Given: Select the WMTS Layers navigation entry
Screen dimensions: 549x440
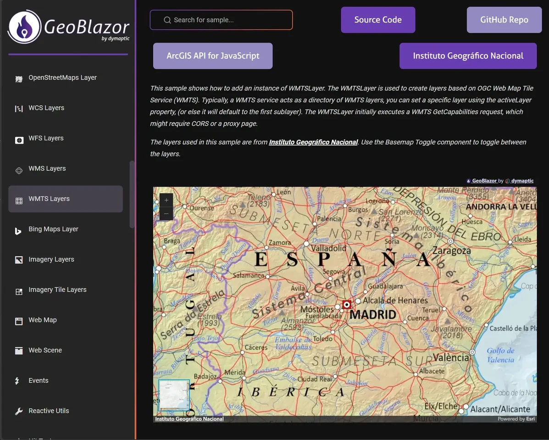Looking at the screenshot, I should [49, 199].
